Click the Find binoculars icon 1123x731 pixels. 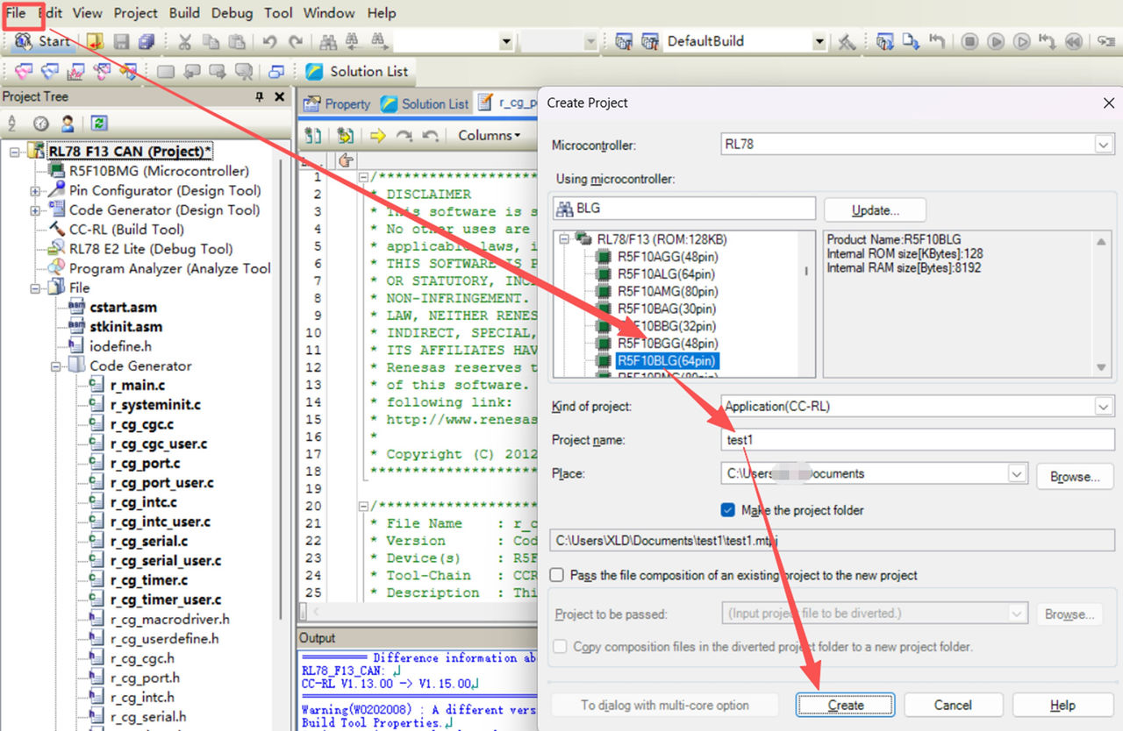click(x=328, y=41)
